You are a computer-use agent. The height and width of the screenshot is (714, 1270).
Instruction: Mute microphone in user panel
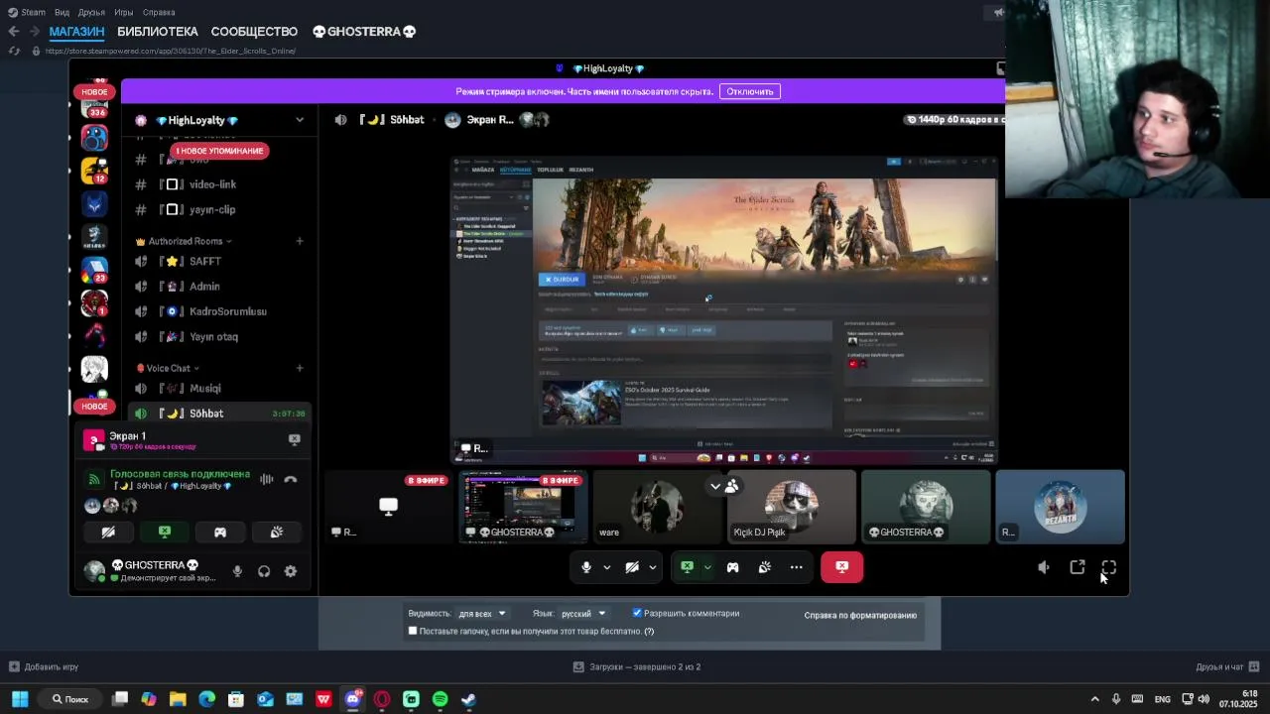pyautogui.click(x=237, y=571)
